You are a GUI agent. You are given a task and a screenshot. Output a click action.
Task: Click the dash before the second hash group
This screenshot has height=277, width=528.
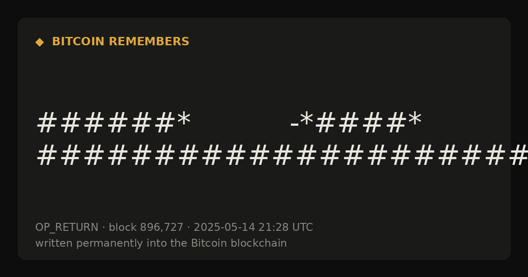click(294, 126)
